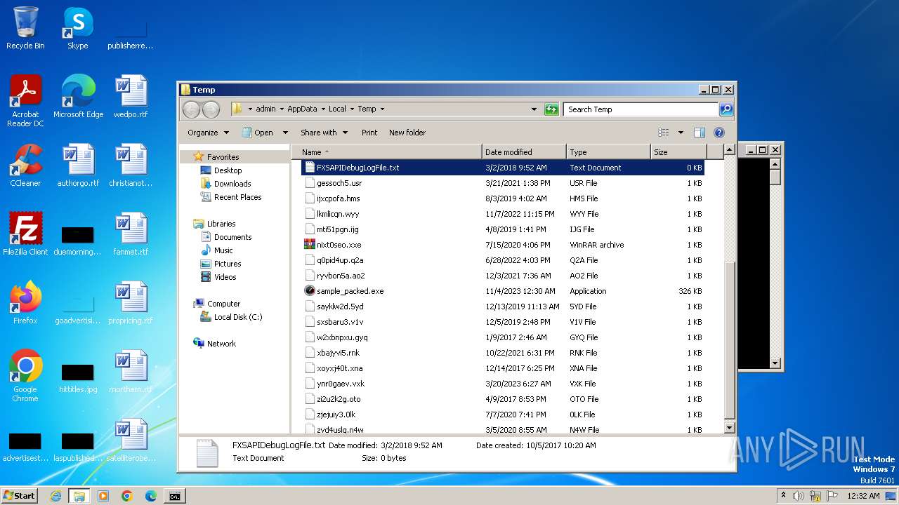Click Windows Explorer taskbar button
The image size is (899, 505).
tap(79, 496)
